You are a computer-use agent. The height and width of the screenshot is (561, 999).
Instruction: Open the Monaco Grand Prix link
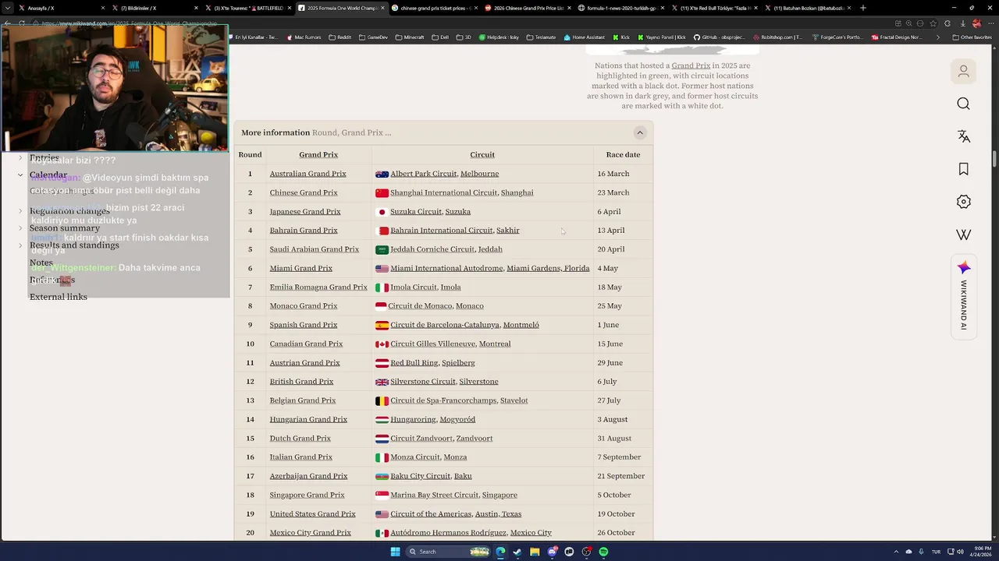point(304,306)
